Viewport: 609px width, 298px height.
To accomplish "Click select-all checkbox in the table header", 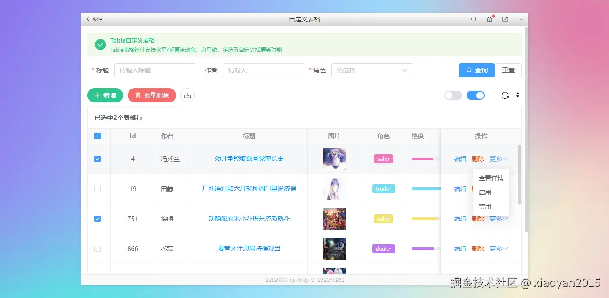I will (x=99, y=136).
